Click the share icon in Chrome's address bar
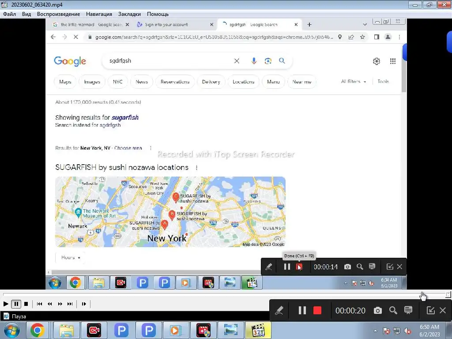 [351, 37]
